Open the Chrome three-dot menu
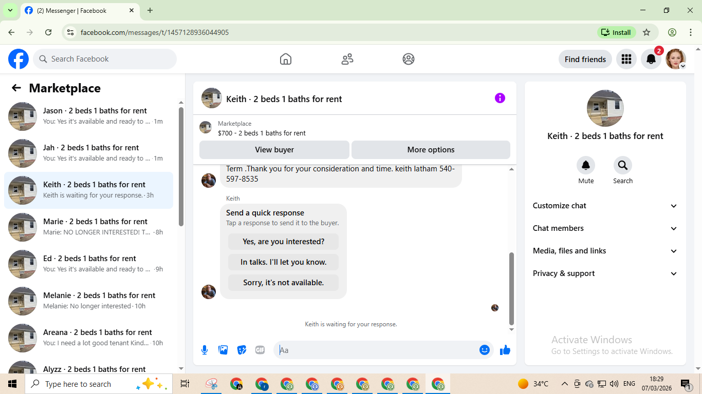Image resolution: width=702 pixels, height=394 pixels. click(x=691, y=32)
